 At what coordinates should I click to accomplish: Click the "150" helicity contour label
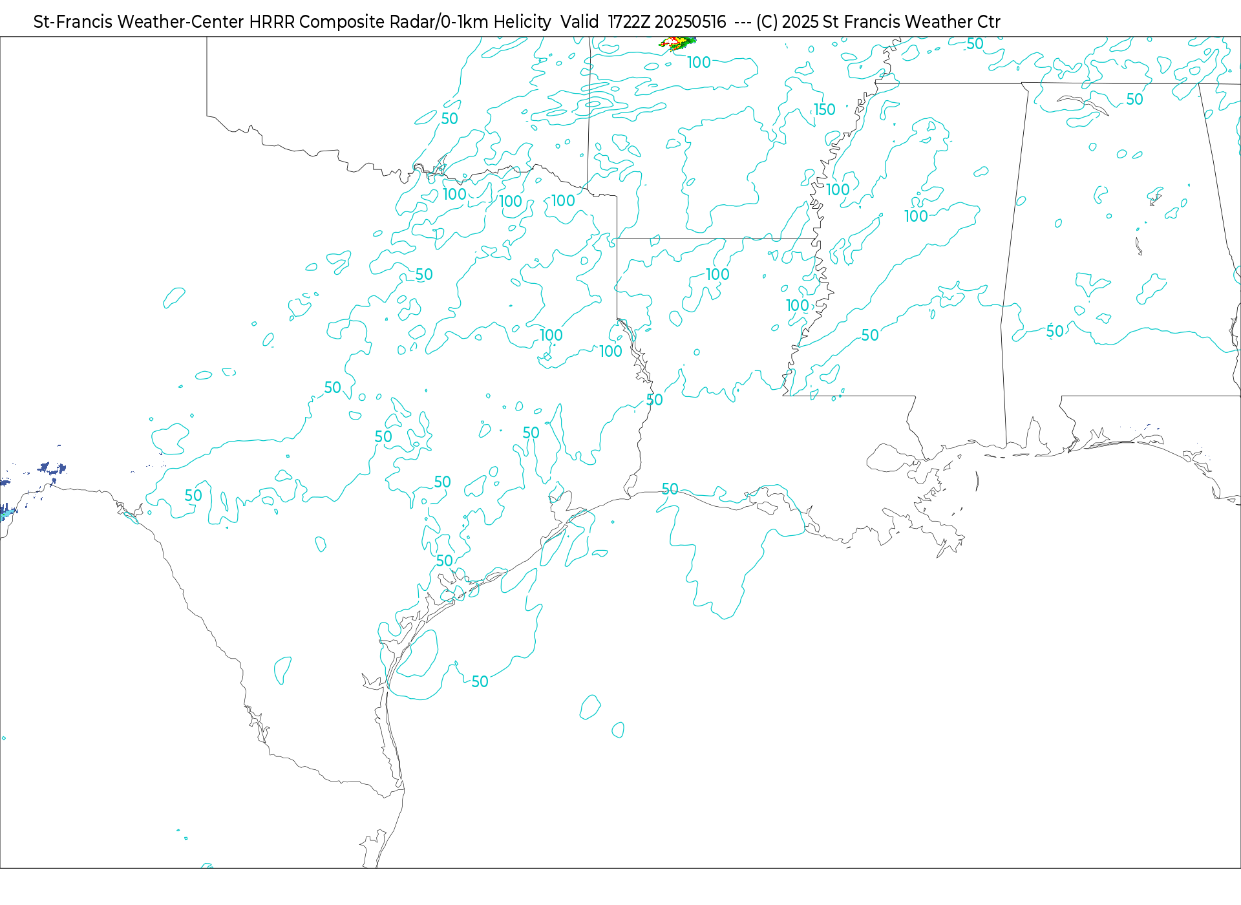824,110
